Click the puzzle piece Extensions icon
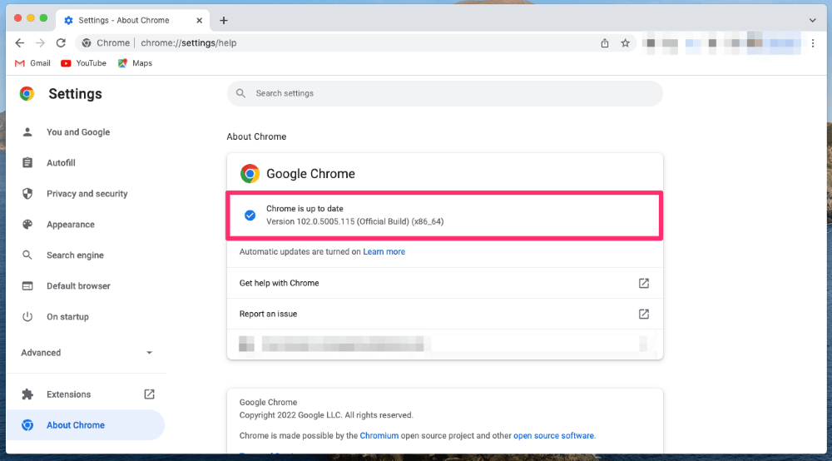The width and height of the screenshot is (832, 461). [27, 394]
